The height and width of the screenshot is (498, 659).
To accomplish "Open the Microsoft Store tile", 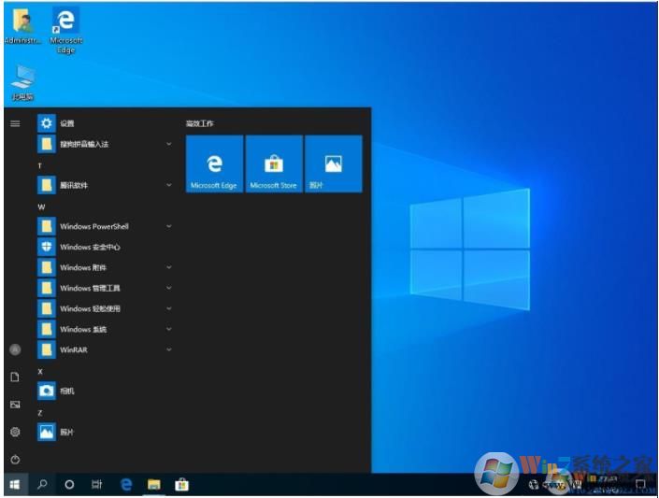I will pyautogui.click(x=273, y=164).
